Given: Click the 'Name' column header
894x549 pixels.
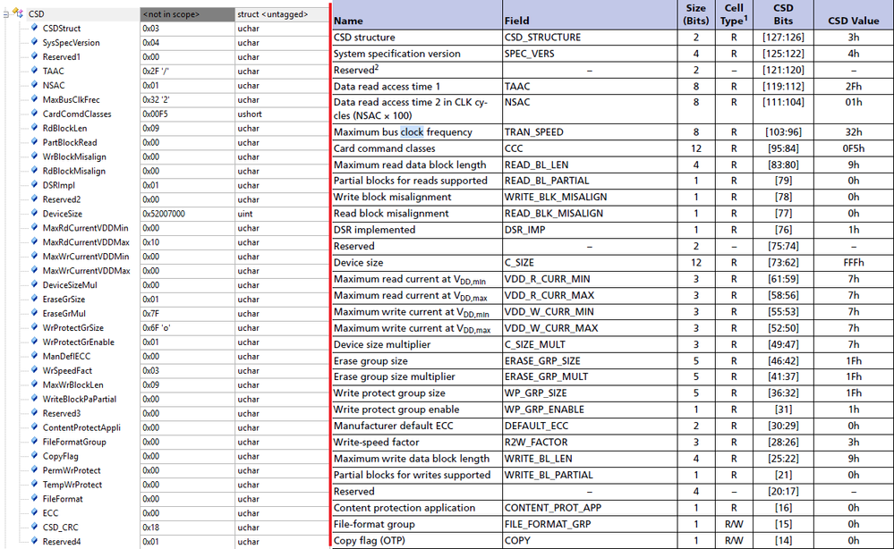Looking at the screenshot, I should click(x=417, y=15).
